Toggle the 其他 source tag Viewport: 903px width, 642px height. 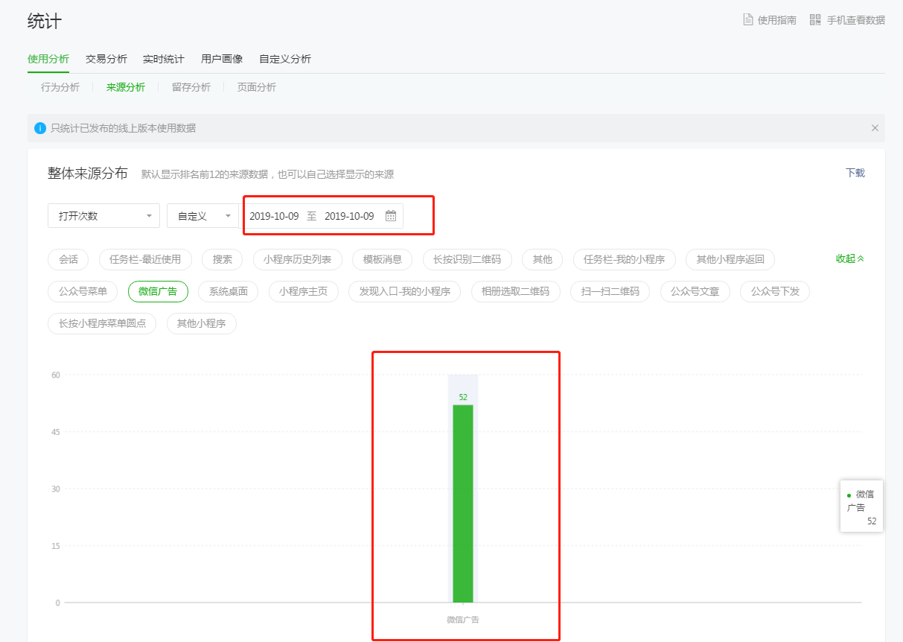(543, 259)
